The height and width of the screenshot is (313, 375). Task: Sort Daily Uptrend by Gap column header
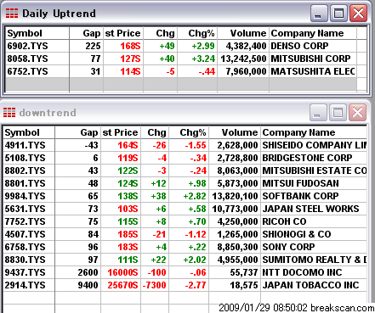87,33
